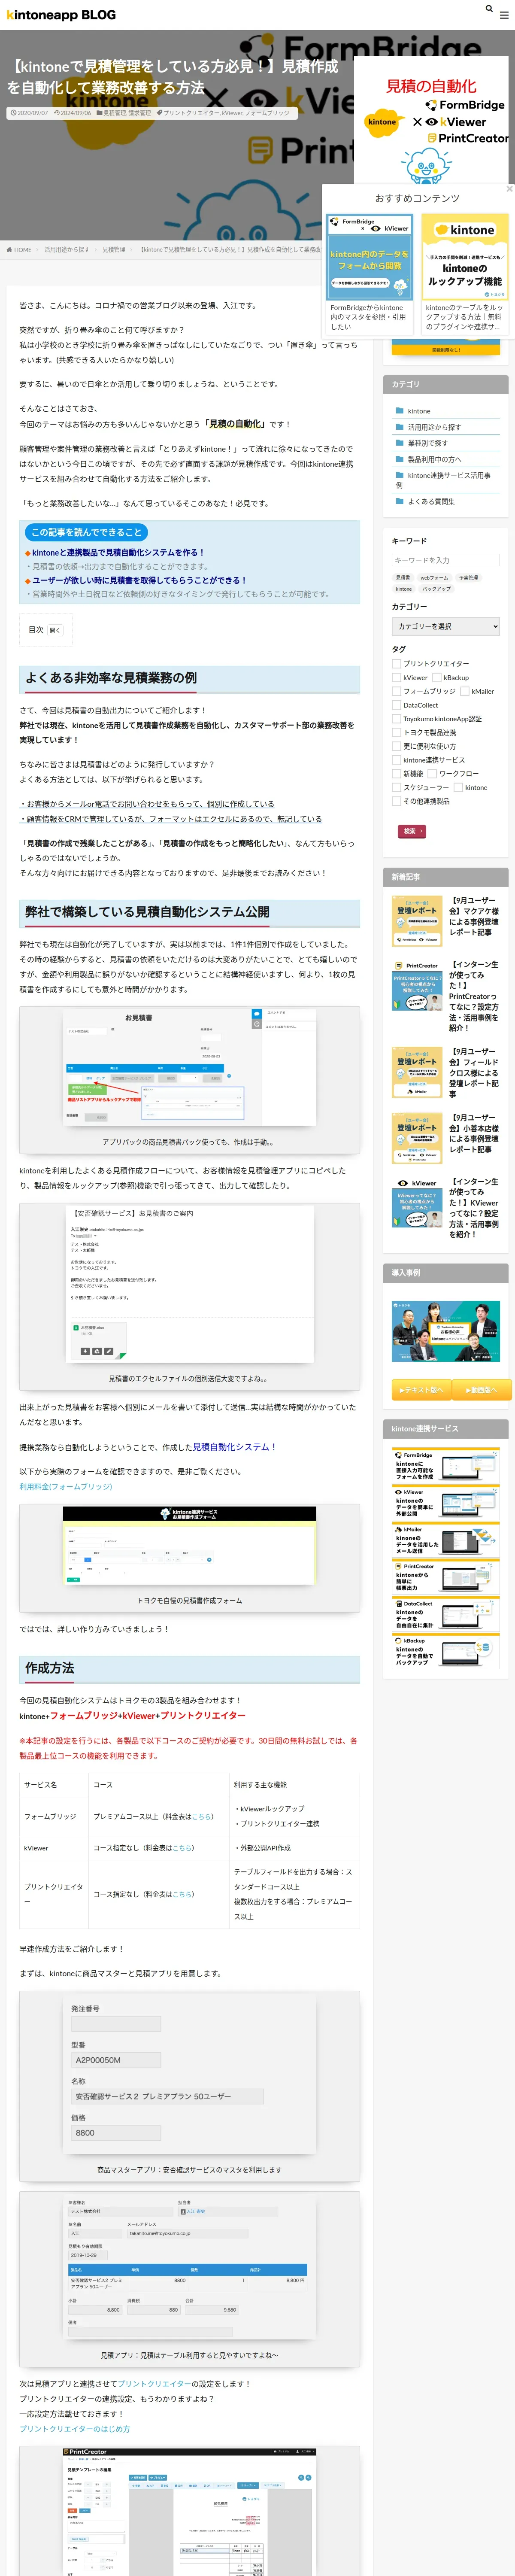This screenshot has width=515, height=2576.
Task: Open the hamburger menu in the header
Action: coord(503,15)
